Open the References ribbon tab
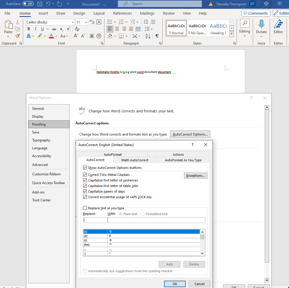This screenshot has width=289, height=288. point(122,13)
